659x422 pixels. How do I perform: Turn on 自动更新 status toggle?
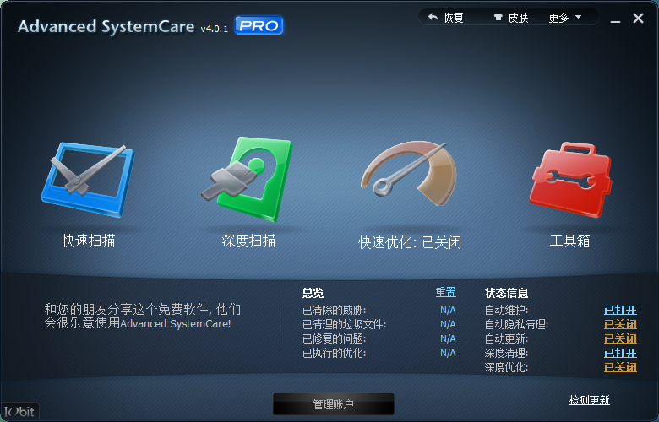coord(620,338)
